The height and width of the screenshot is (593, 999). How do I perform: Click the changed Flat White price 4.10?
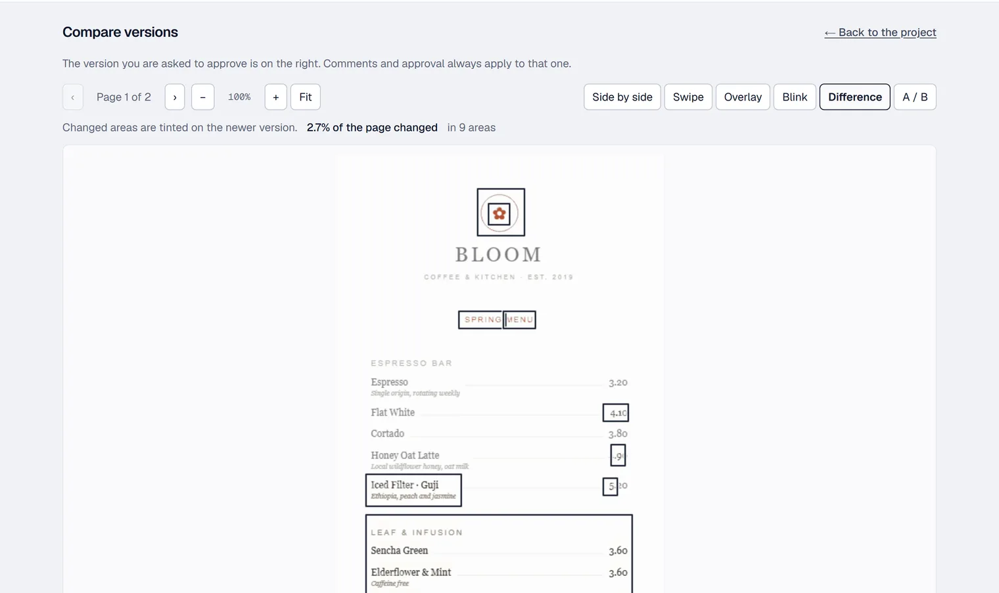point(616,412)
